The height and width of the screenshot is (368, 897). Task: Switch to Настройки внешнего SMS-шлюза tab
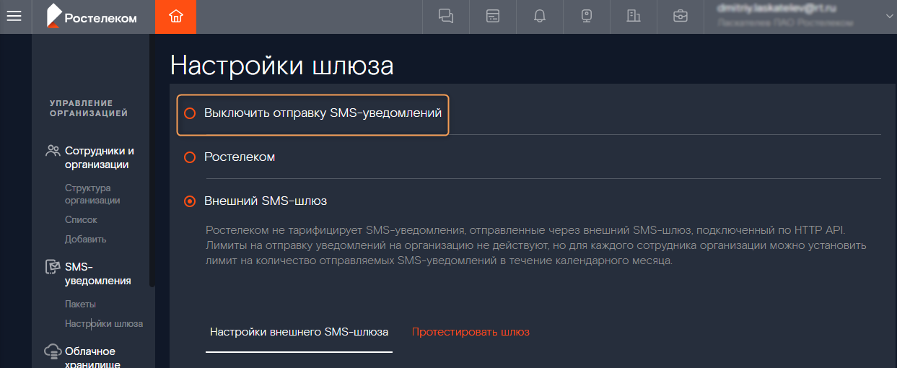point(299,332)
